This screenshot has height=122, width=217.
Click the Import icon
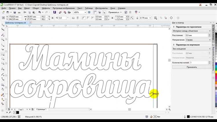(x=60, y=12)
